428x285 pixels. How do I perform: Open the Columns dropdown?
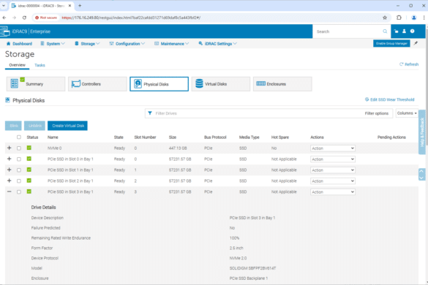(x=407, y=113)
